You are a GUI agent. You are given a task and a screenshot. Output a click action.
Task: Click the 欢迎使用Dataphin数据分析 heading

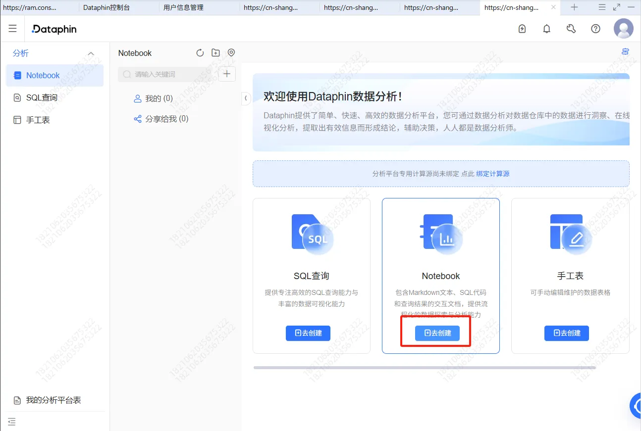pos(333,97)
